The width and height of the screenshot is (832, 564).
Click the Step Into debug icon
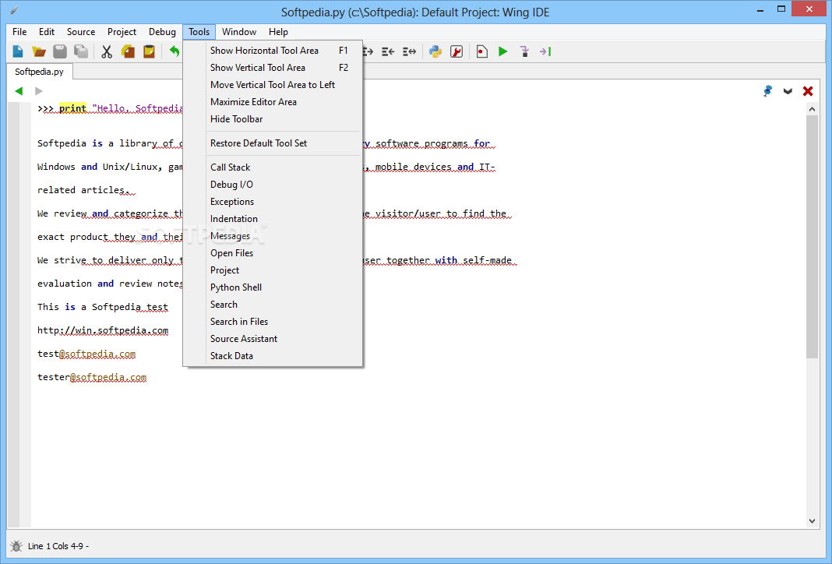point(524,51)
